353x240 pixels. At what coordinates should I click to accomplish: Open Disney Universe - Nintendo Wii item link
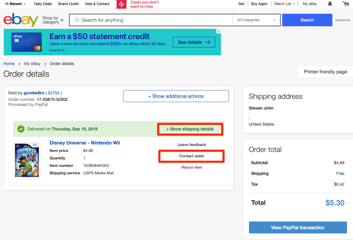point(85,143)
